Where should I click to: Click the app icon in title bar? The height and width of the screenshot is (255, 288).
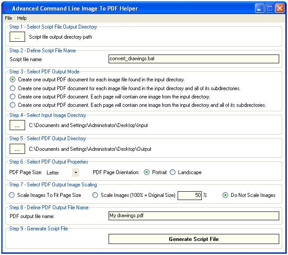(7, 8)
